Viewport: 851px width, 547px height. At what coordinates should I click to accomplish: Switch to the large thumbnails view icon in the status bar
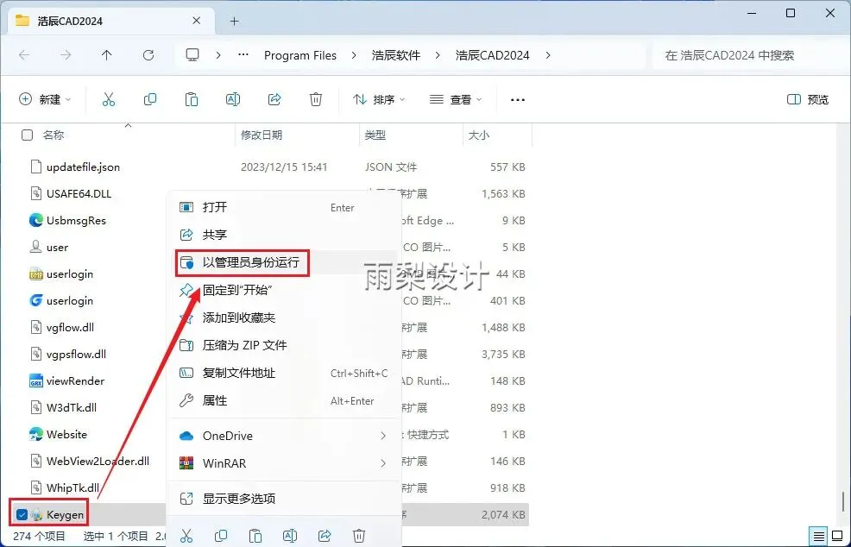837,536
